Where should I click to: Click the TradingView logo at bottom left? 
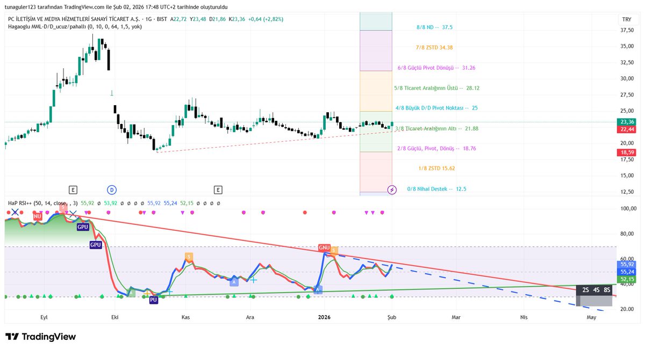40,336
